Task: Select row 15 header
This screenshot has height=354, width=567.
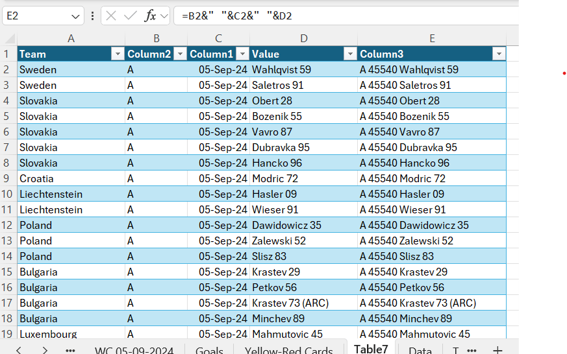Action: pos(7,272)
